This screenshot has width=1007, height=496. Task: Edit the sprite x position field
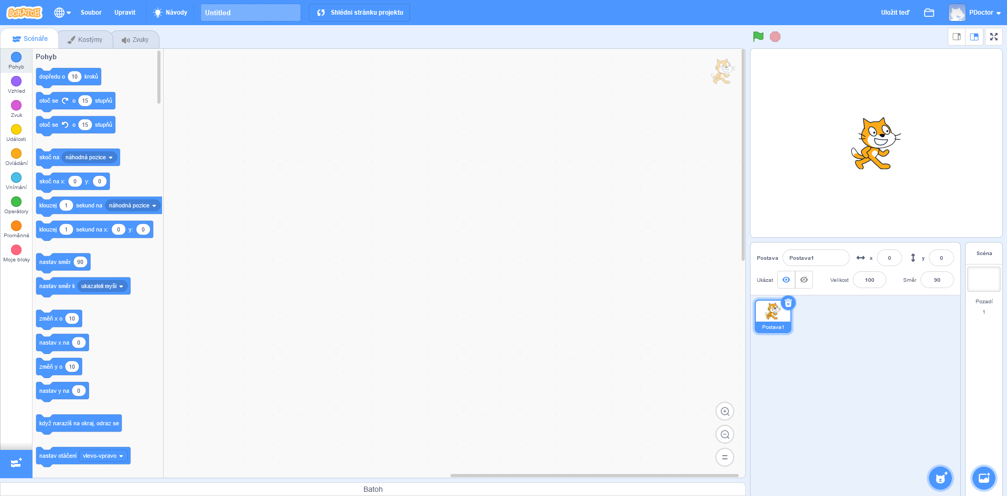[889, 258]
